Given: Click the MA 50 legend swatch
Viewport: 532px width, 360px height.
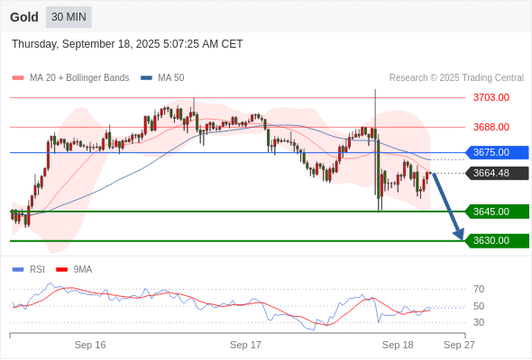Looking at the screenshot, I should click(146, 78).
